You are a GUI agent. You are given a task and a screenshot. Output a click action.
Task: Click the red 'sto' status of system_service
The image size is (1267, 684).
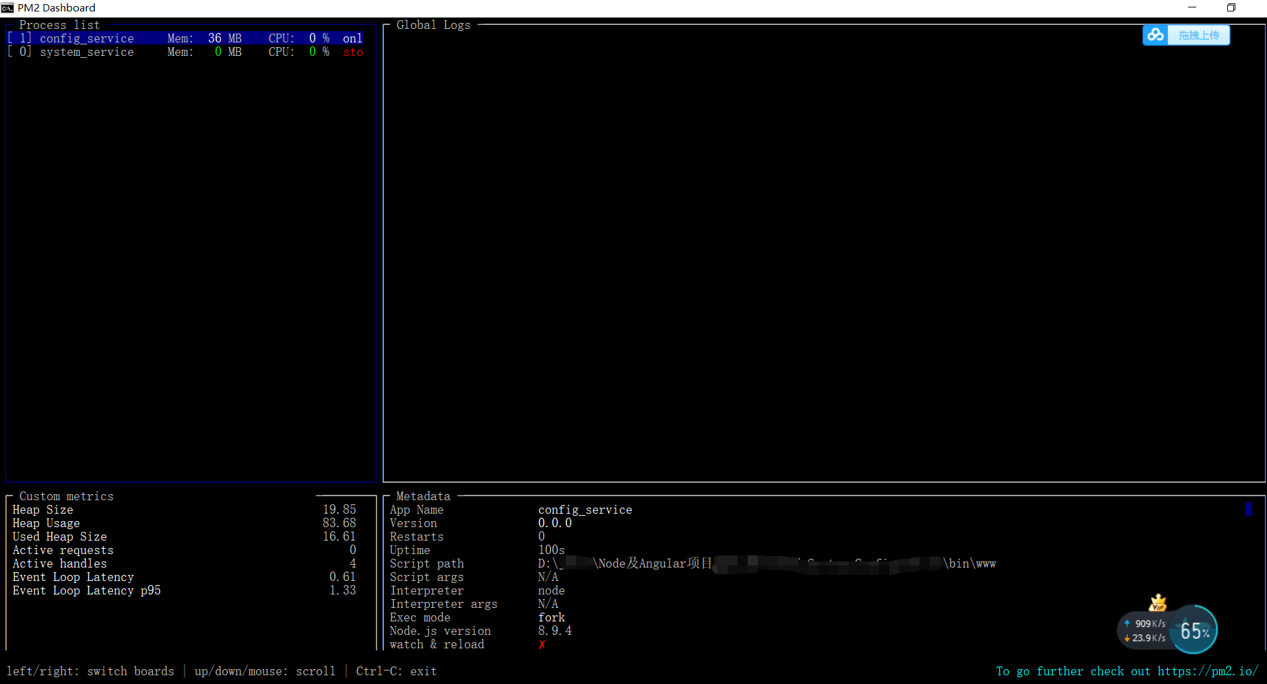(x=353, y=52)
